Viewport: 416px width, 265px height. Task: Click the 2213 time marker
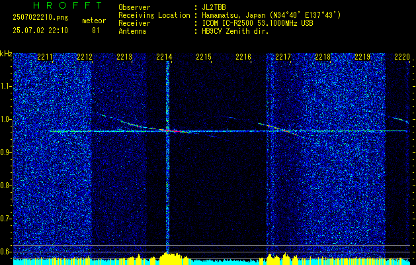(x=124, y=57)
